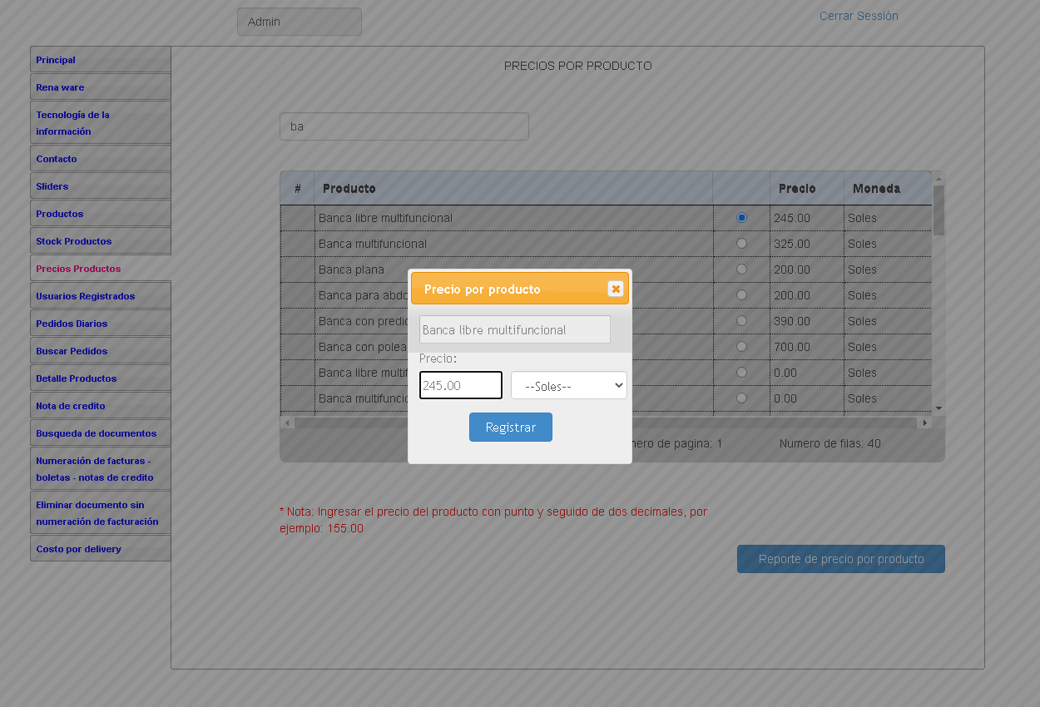Open Usuarios Registrados section

pyautogui.click(x=85, y=296)
